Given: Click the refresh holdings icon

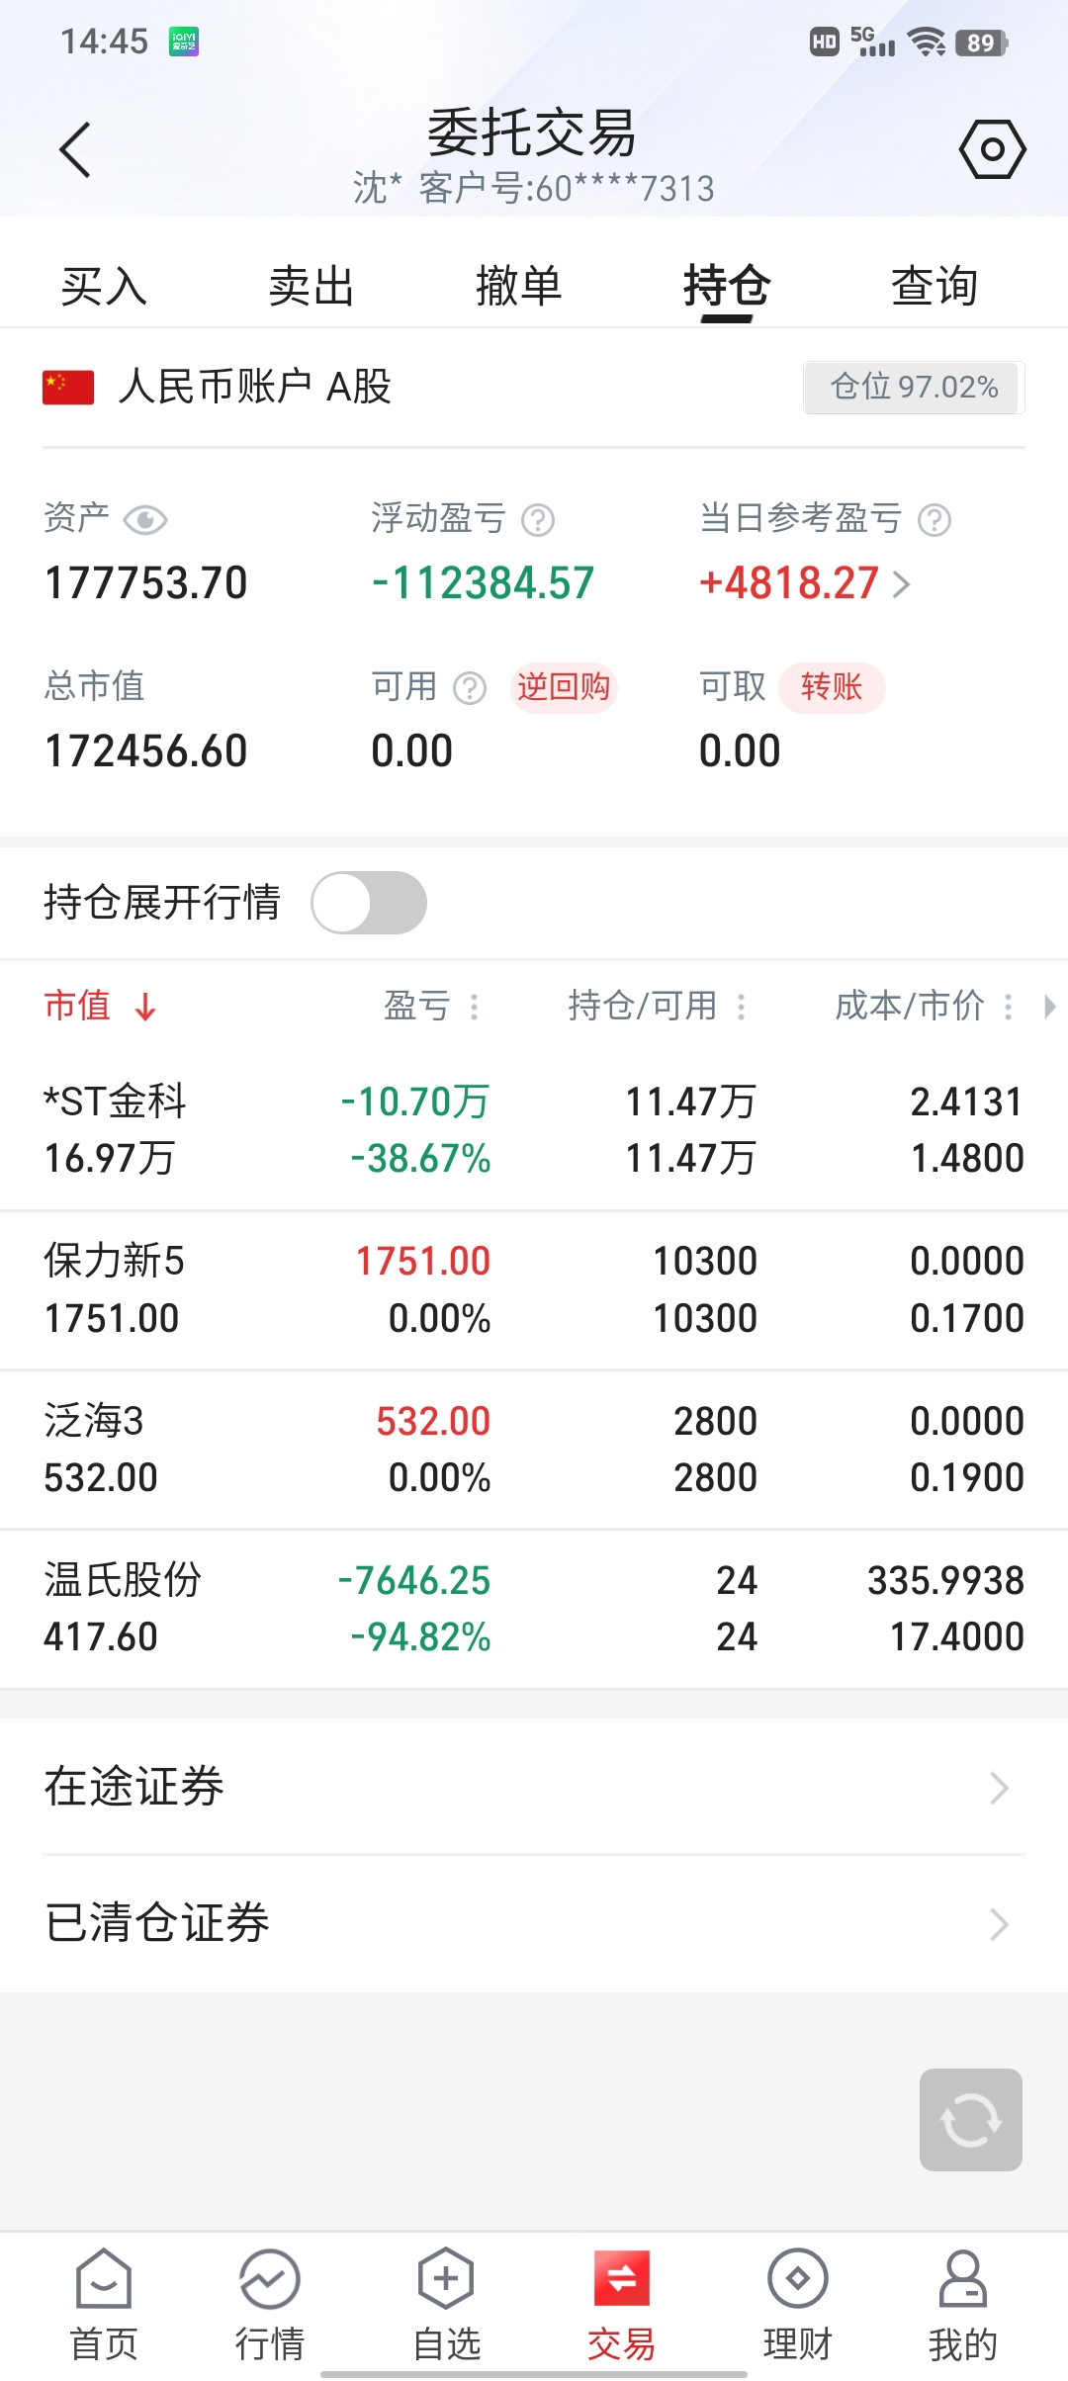Looking at the screenshot, I should click(970, 2120).
